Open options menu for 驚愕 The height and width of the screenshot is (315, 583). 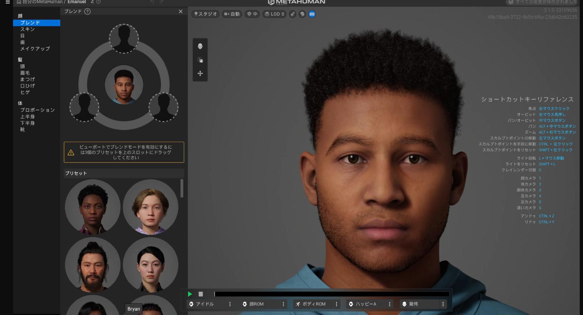click(443, 304)
